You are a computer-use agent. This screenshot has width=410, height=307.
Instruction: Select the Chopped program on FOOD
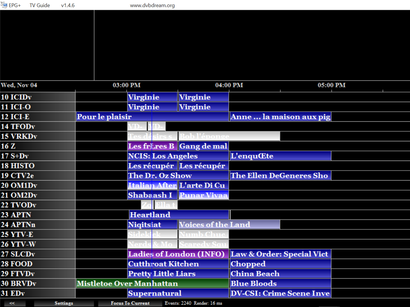[280, 264]
